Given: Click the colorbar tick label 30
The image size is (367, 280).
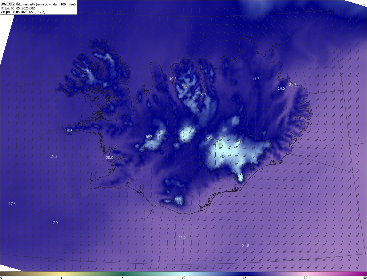Looking at the screenshot, I should [306, 278].
